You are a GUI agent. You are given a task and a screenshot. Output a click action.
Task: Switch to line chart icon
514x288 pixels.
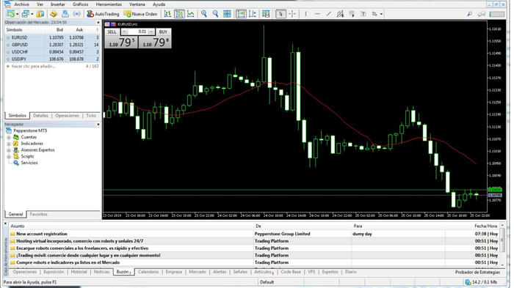click(191, 14)
